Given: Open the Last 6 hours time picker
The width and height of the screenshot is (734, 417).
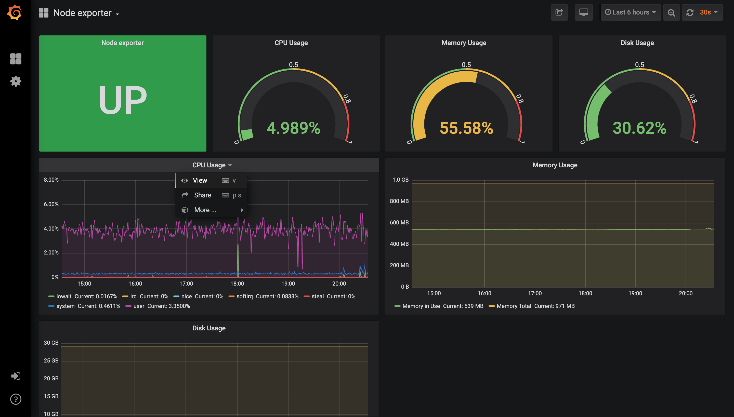Looking at the screenshot, I should coord(631,12).
